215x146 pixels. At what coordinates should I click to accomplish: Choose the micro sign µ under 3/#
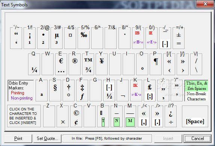pos(57,36)
